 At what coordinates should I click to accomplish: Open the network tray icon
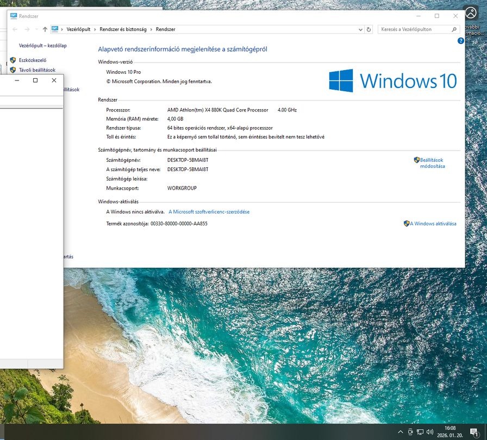(420, 432)
